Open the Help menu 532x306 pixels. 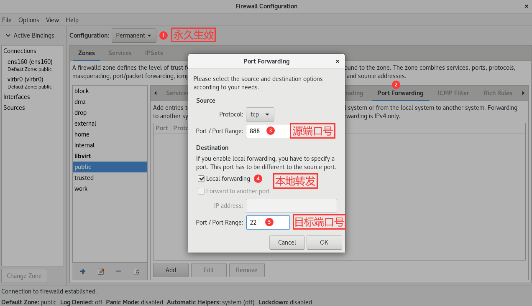(x=72, y=20)
